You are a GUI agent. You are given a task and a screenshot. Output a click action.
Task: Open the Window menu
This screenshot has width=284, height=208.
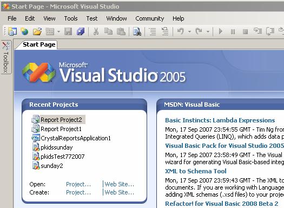coord(116,18)
